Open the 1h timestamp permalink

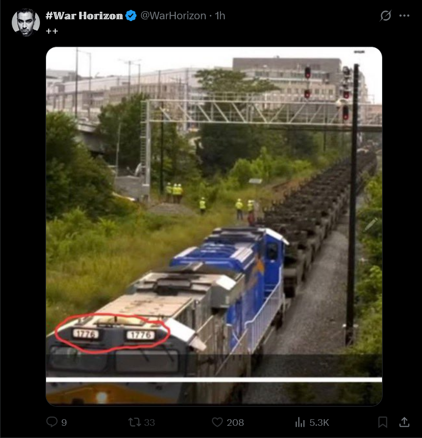pos(220,15)
